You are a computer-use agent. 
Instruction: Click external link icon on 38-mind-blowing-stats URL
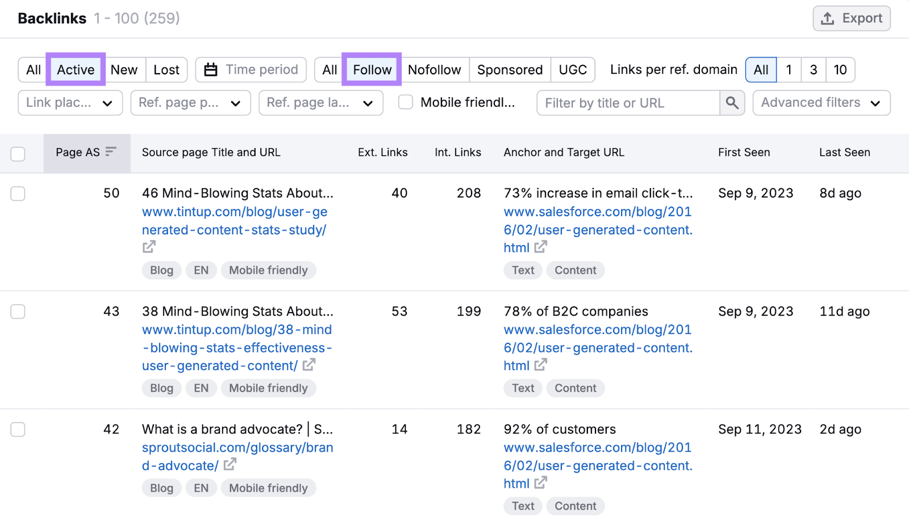coord(307,365)
